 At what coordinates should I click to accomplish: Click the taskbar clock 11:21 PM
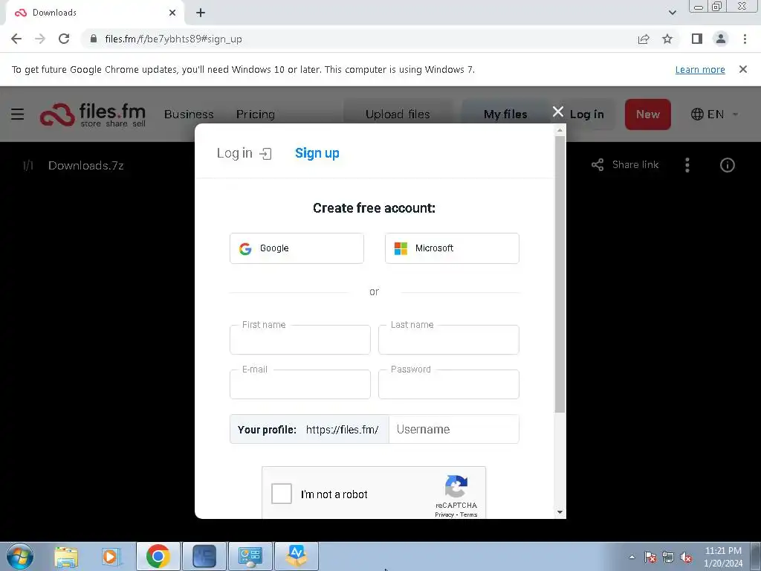(x=723, y=551)
